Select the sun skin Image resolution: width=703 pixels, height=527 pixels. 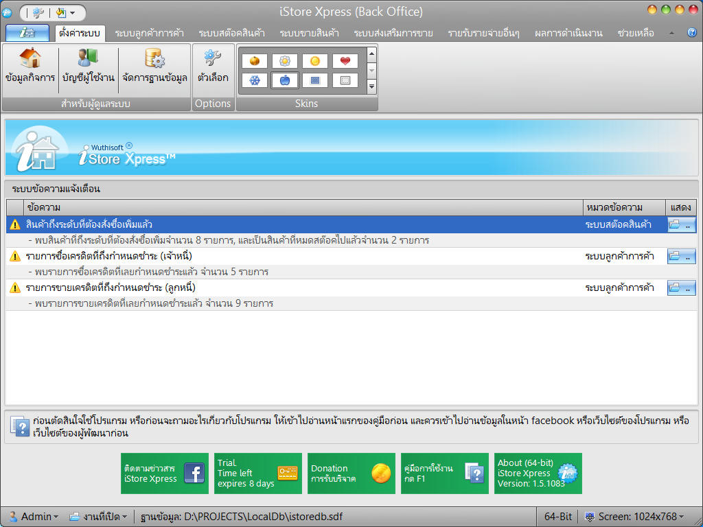click(x=315, y=61)
